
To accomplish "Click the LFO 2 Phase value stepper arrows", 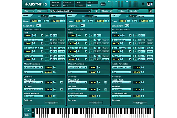I will (x=84, y=21).
